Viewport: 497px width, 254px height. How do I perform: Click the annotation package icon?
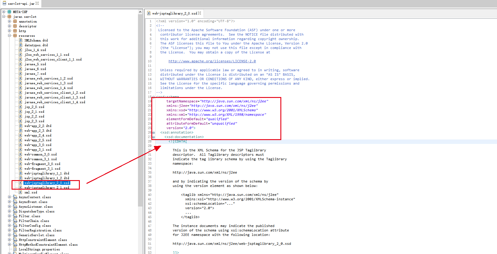pos(15,21)
